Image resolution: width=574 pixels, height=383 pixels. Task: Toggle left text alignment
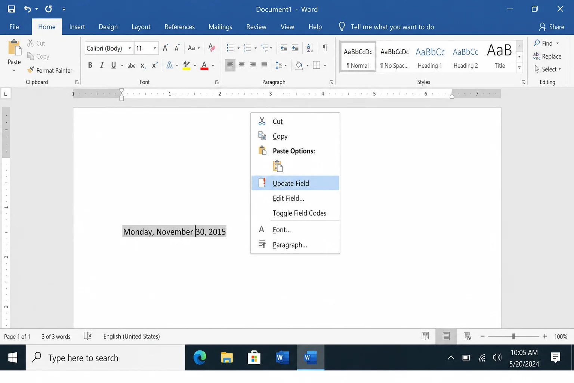click(x=230, y=65)
